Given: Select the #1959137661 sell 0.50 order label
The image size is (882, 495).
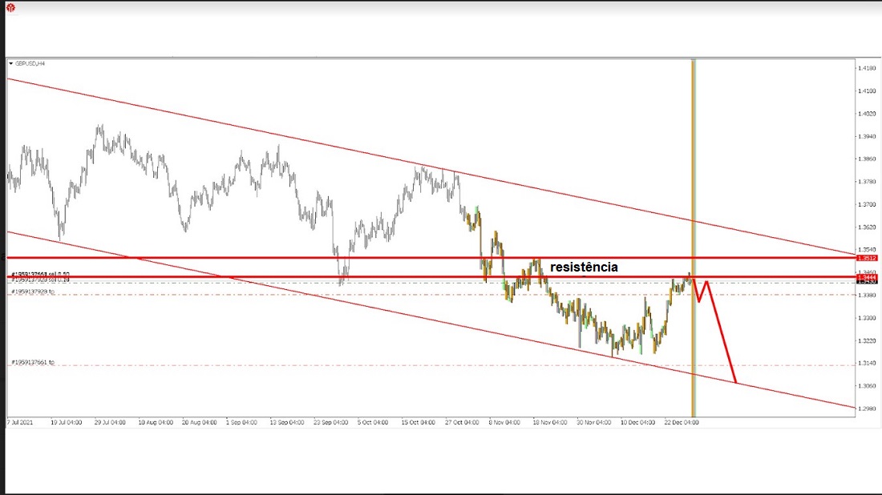Looking at the screenshot, I should pos(41,274).
